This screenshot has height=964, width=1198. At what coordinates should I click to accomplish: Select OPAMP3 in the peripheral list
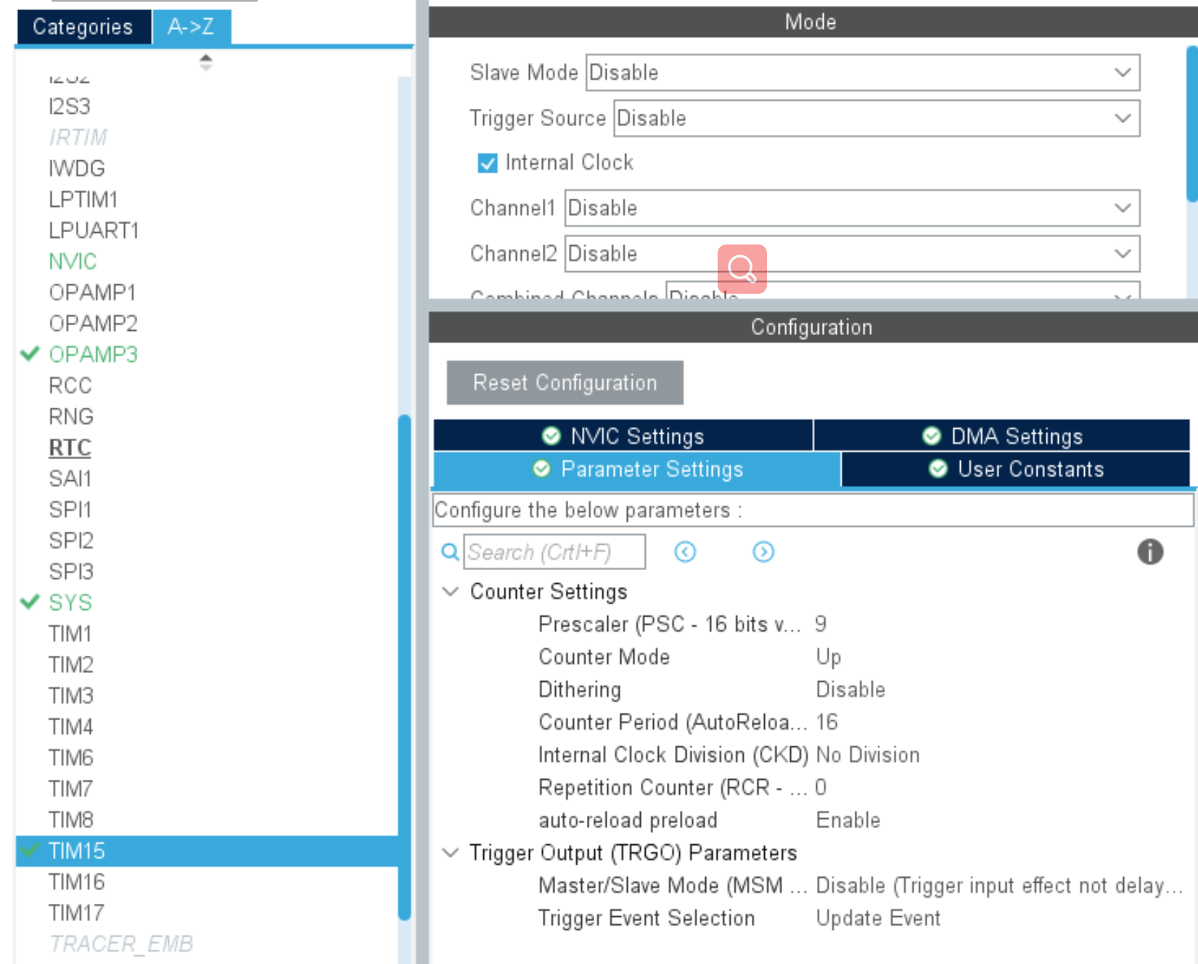tap(93, 355)
